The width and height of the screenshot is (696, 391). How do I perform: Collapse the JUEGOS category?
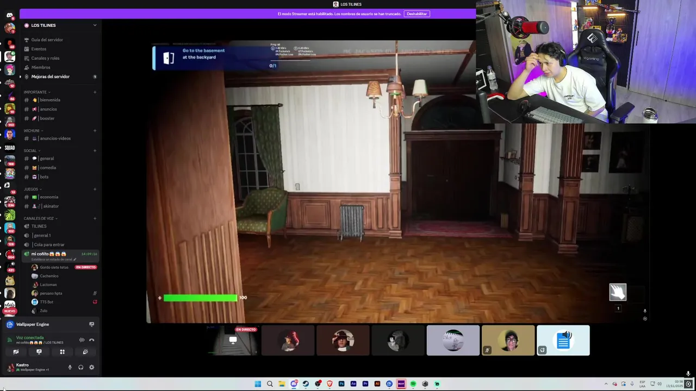tap(33, 189)
